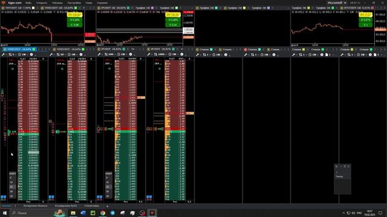Expand the price step 5 dropdown
Screen dimensions: 387x217
click(x=12, y=54)
